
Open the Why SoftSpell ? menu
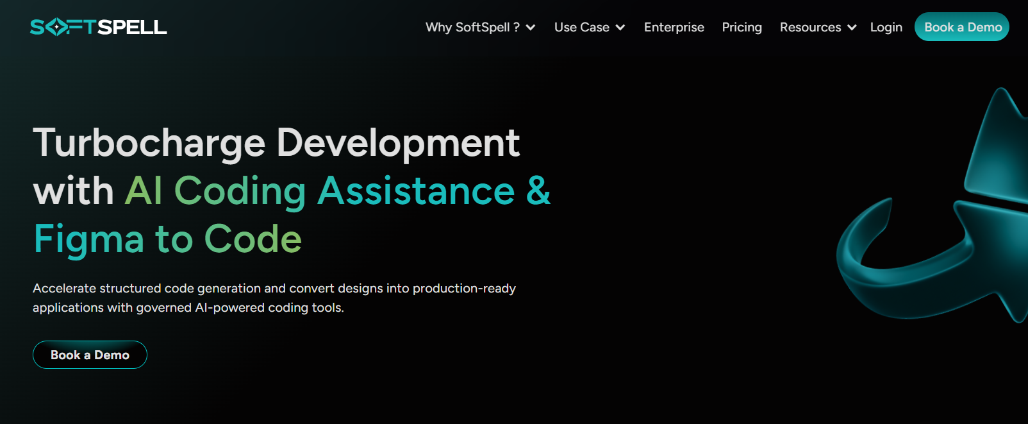(472, 27)
